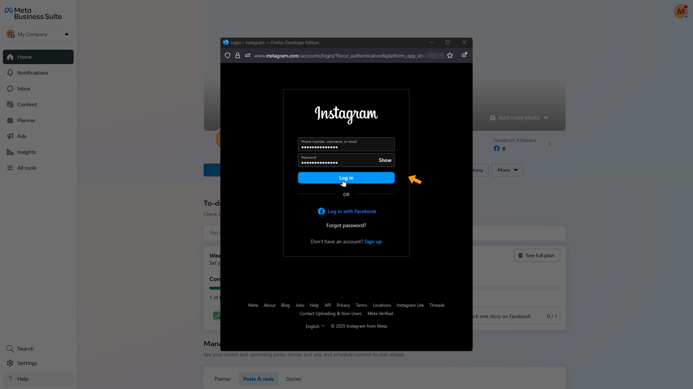Click the Help question mark icon

coord(10,379)
